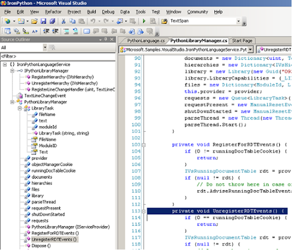Screen dimensions: 292x250
Task: Click the display word completion icon
Action: point(35,31)
